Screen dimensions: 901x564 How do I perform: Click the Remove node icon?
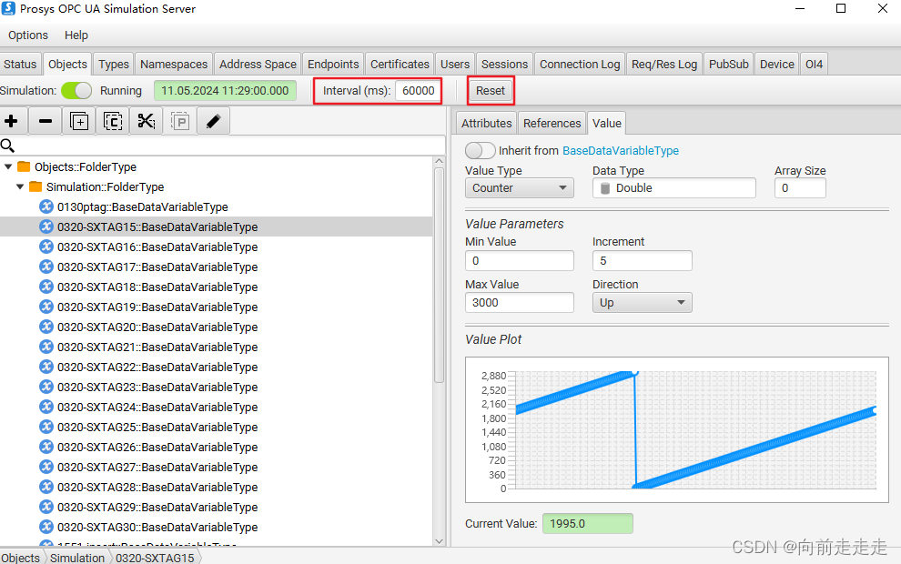click(46, 120)
